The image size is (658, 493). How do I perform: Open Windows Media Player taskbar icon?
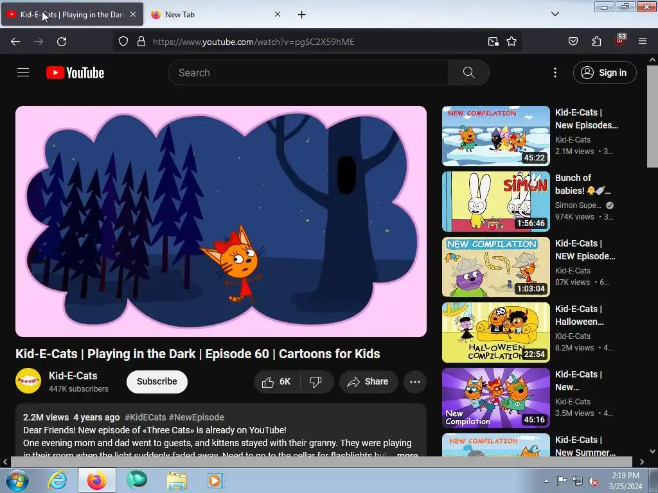pos(216,480)
